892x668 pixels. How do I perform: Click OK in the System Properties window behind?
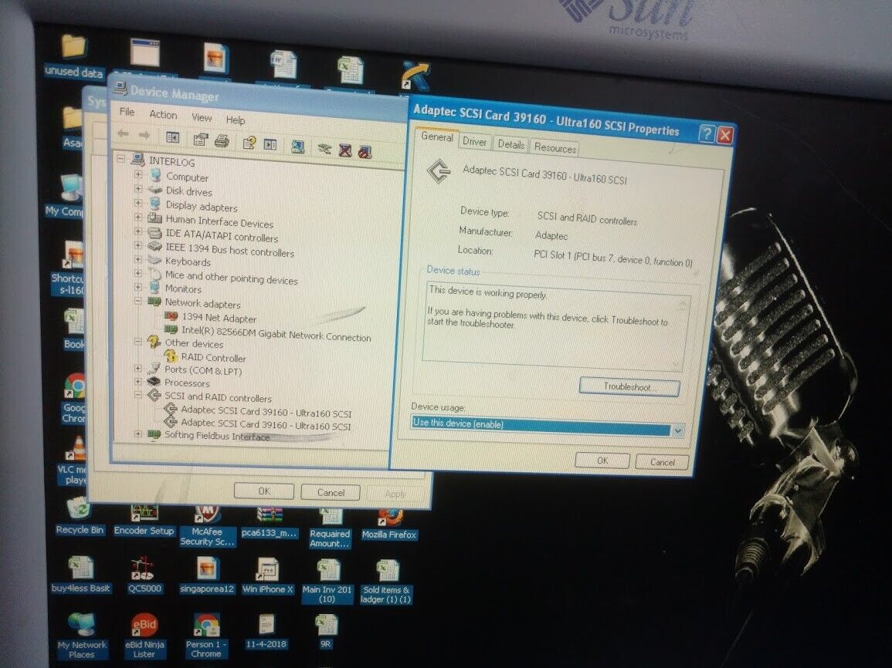(x=264, y=491)
